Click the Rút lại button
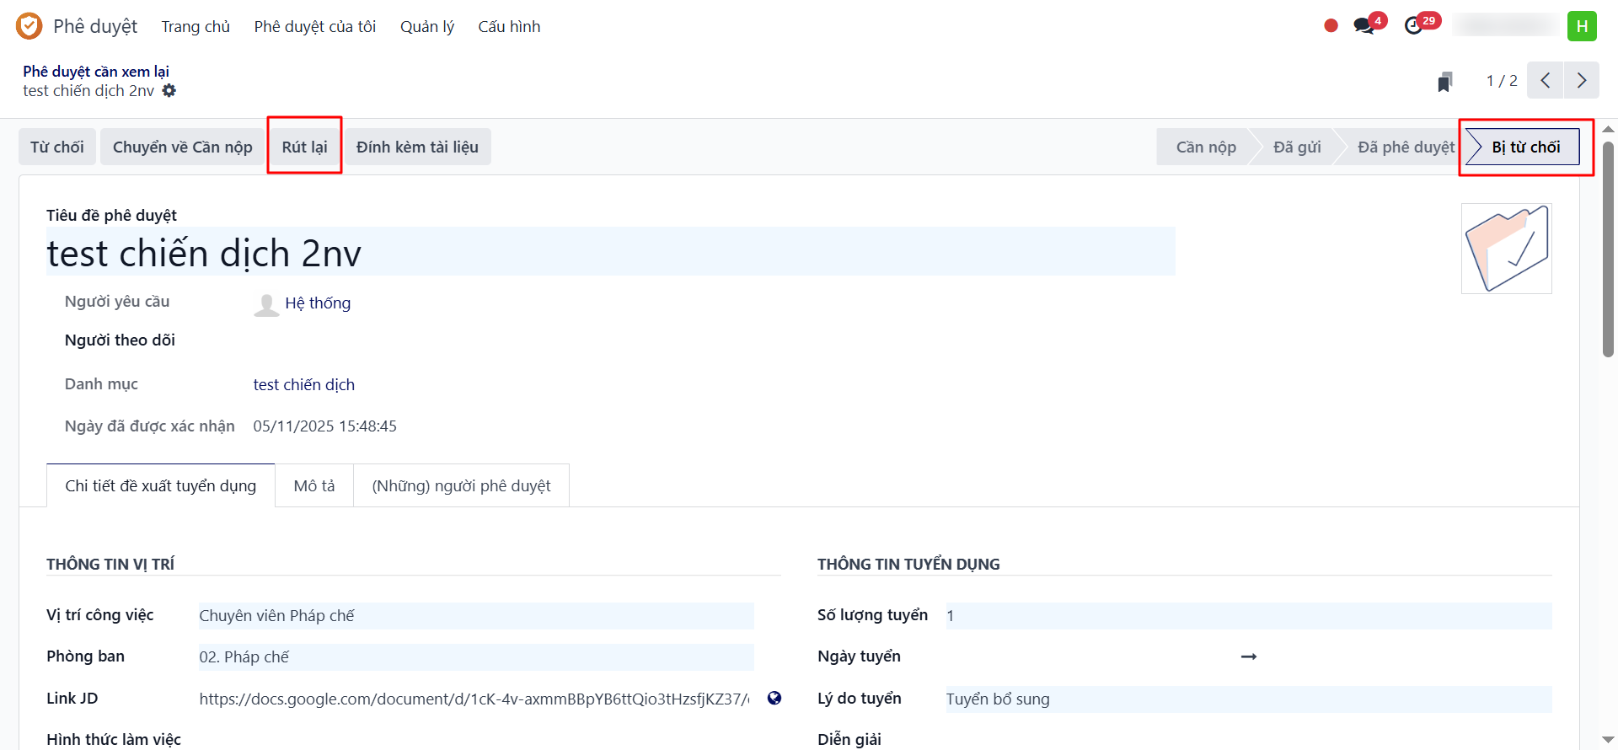 click(x=304, y=147)
